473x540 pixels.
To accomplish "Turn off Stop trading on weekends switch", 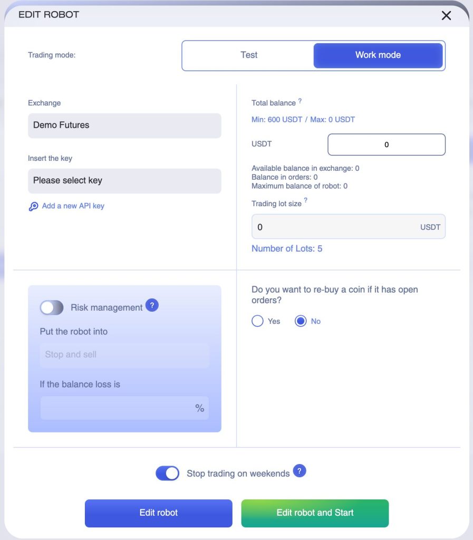I will coord(168,473).
